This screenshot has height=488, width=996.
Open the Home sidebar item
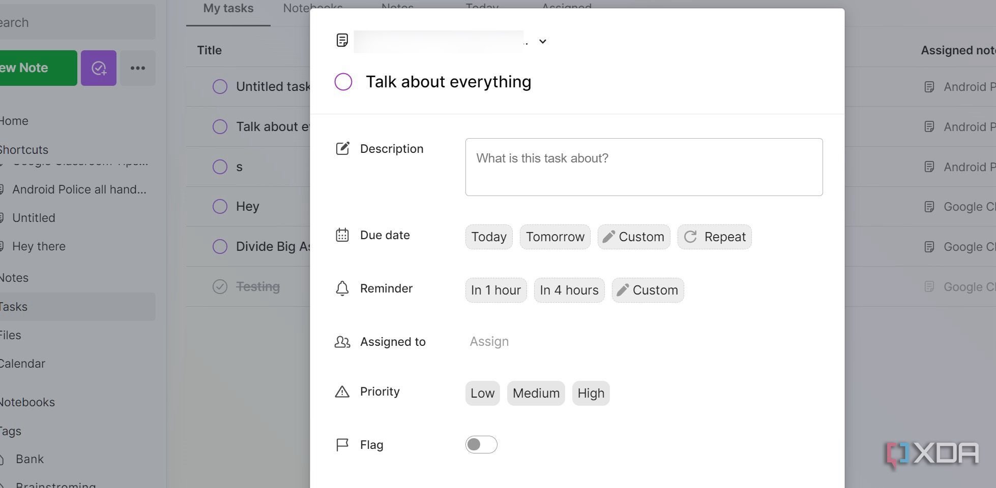(x=14, y=121)
